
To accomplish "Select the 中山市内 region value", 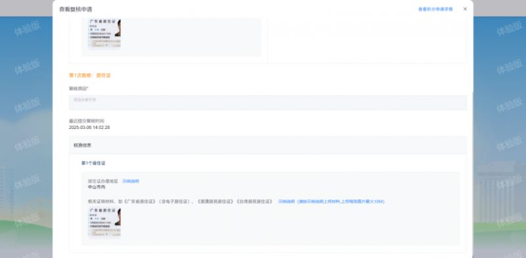I will click(x=97, y=187).
